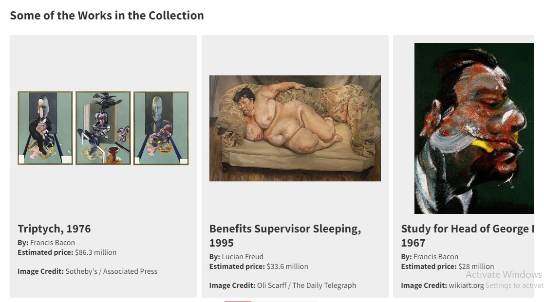
Task: Click the red carousel progress indicator
Action: click(238, 301)
